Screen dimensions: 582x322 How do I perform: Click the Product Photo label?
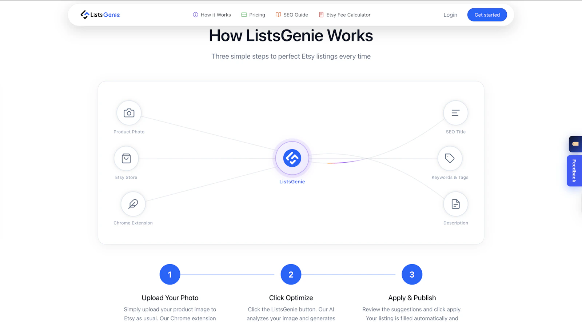coord(129,132)
